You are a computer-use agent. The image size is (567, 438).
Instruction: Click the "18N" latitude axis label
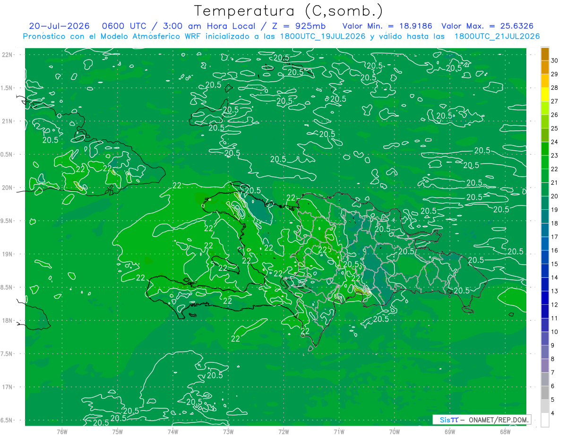point(8,320)
